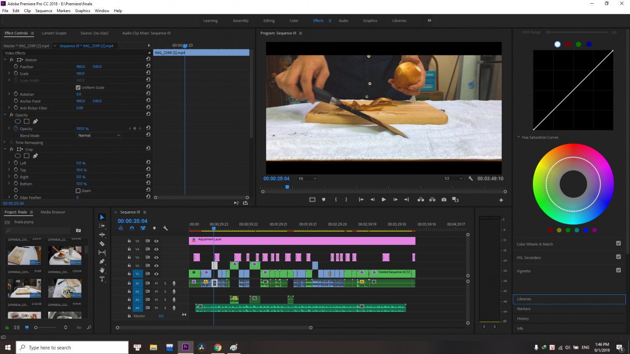630x354 pixels.
Task: Uncheck the Vignette checkbox
Action: tap(618, 270)
